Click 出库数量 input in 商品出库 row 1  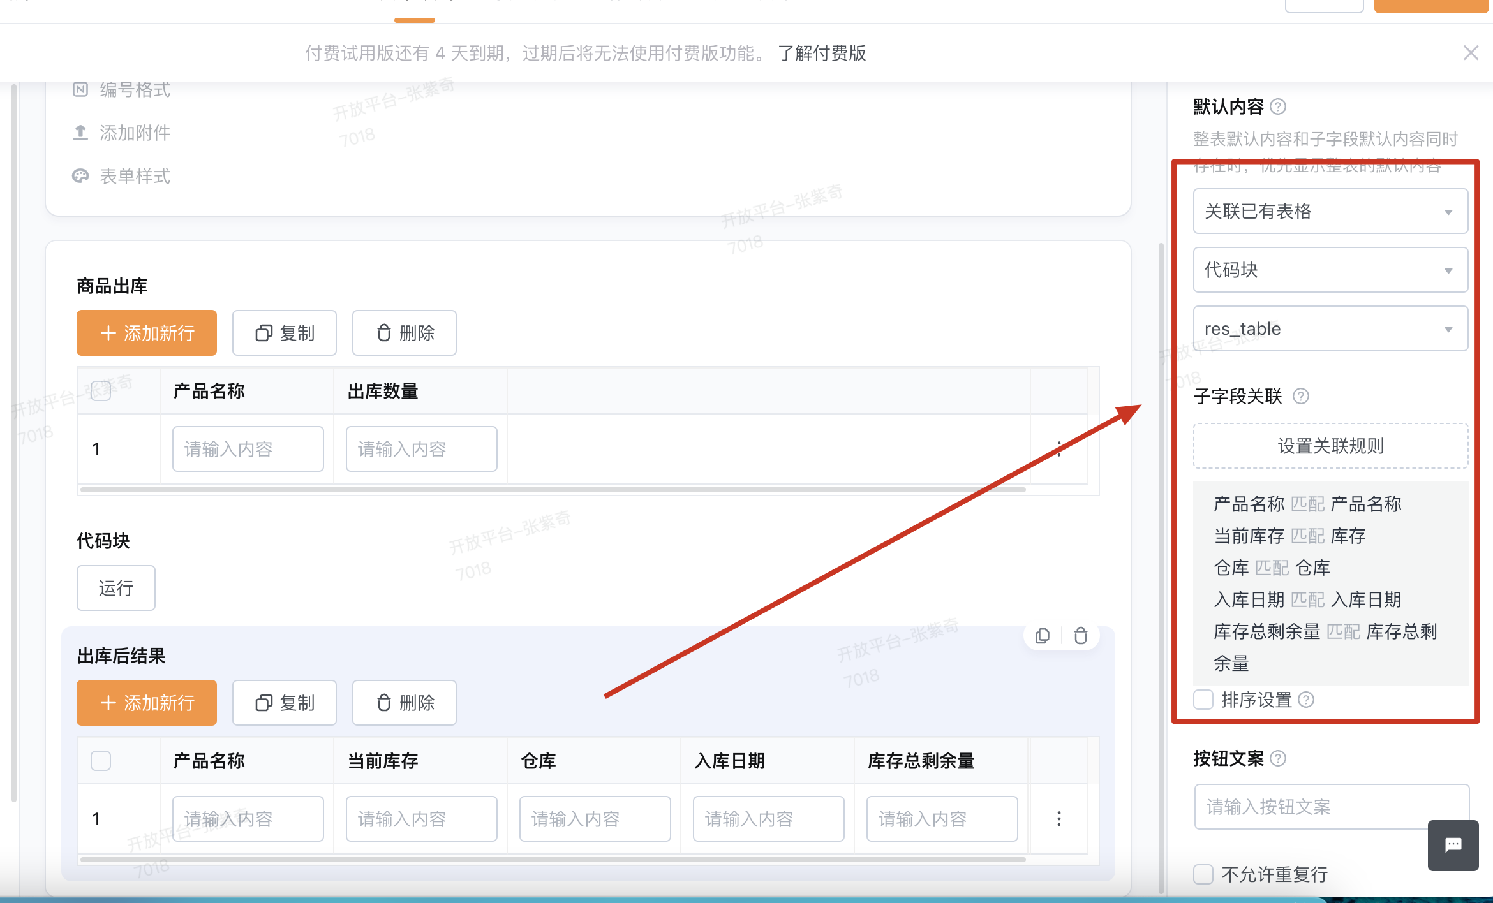[422, 449]
